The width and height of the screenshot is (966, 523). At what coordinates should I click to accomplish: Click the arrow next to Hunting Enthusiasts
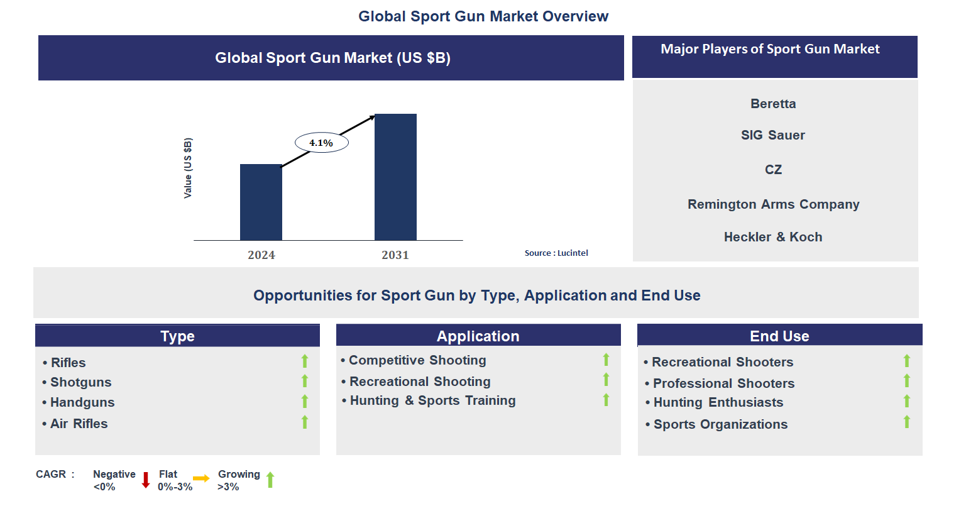click(906, 402)
